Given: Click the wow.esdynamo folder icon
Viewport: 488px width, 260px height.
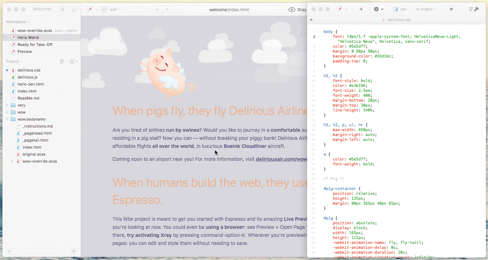Looking at the screenshot, I should point(13,119).
